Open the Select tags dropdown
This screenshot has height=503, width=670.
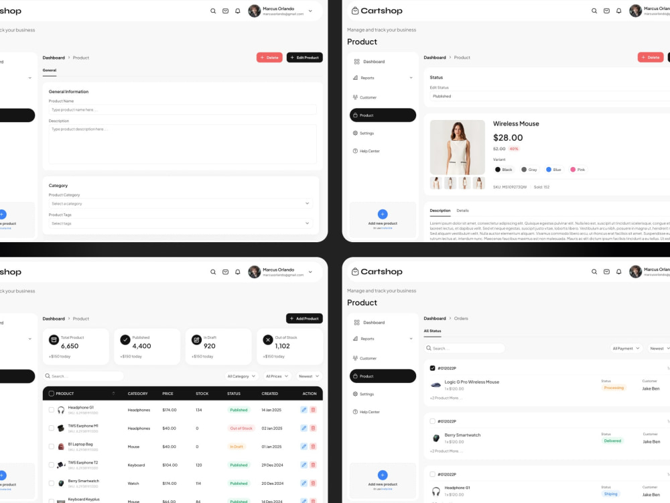click(x=181, y=223)
